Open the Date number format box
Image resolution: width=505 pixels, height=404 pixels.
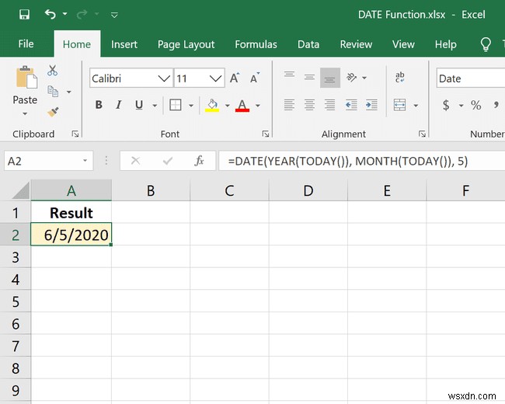click(471, 78)
